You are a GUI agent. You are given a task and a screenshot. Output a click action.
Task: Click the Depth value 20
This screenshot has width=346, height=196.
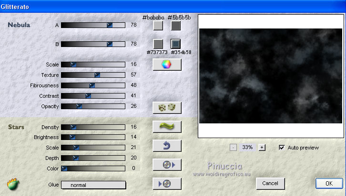tap(133, 158)
